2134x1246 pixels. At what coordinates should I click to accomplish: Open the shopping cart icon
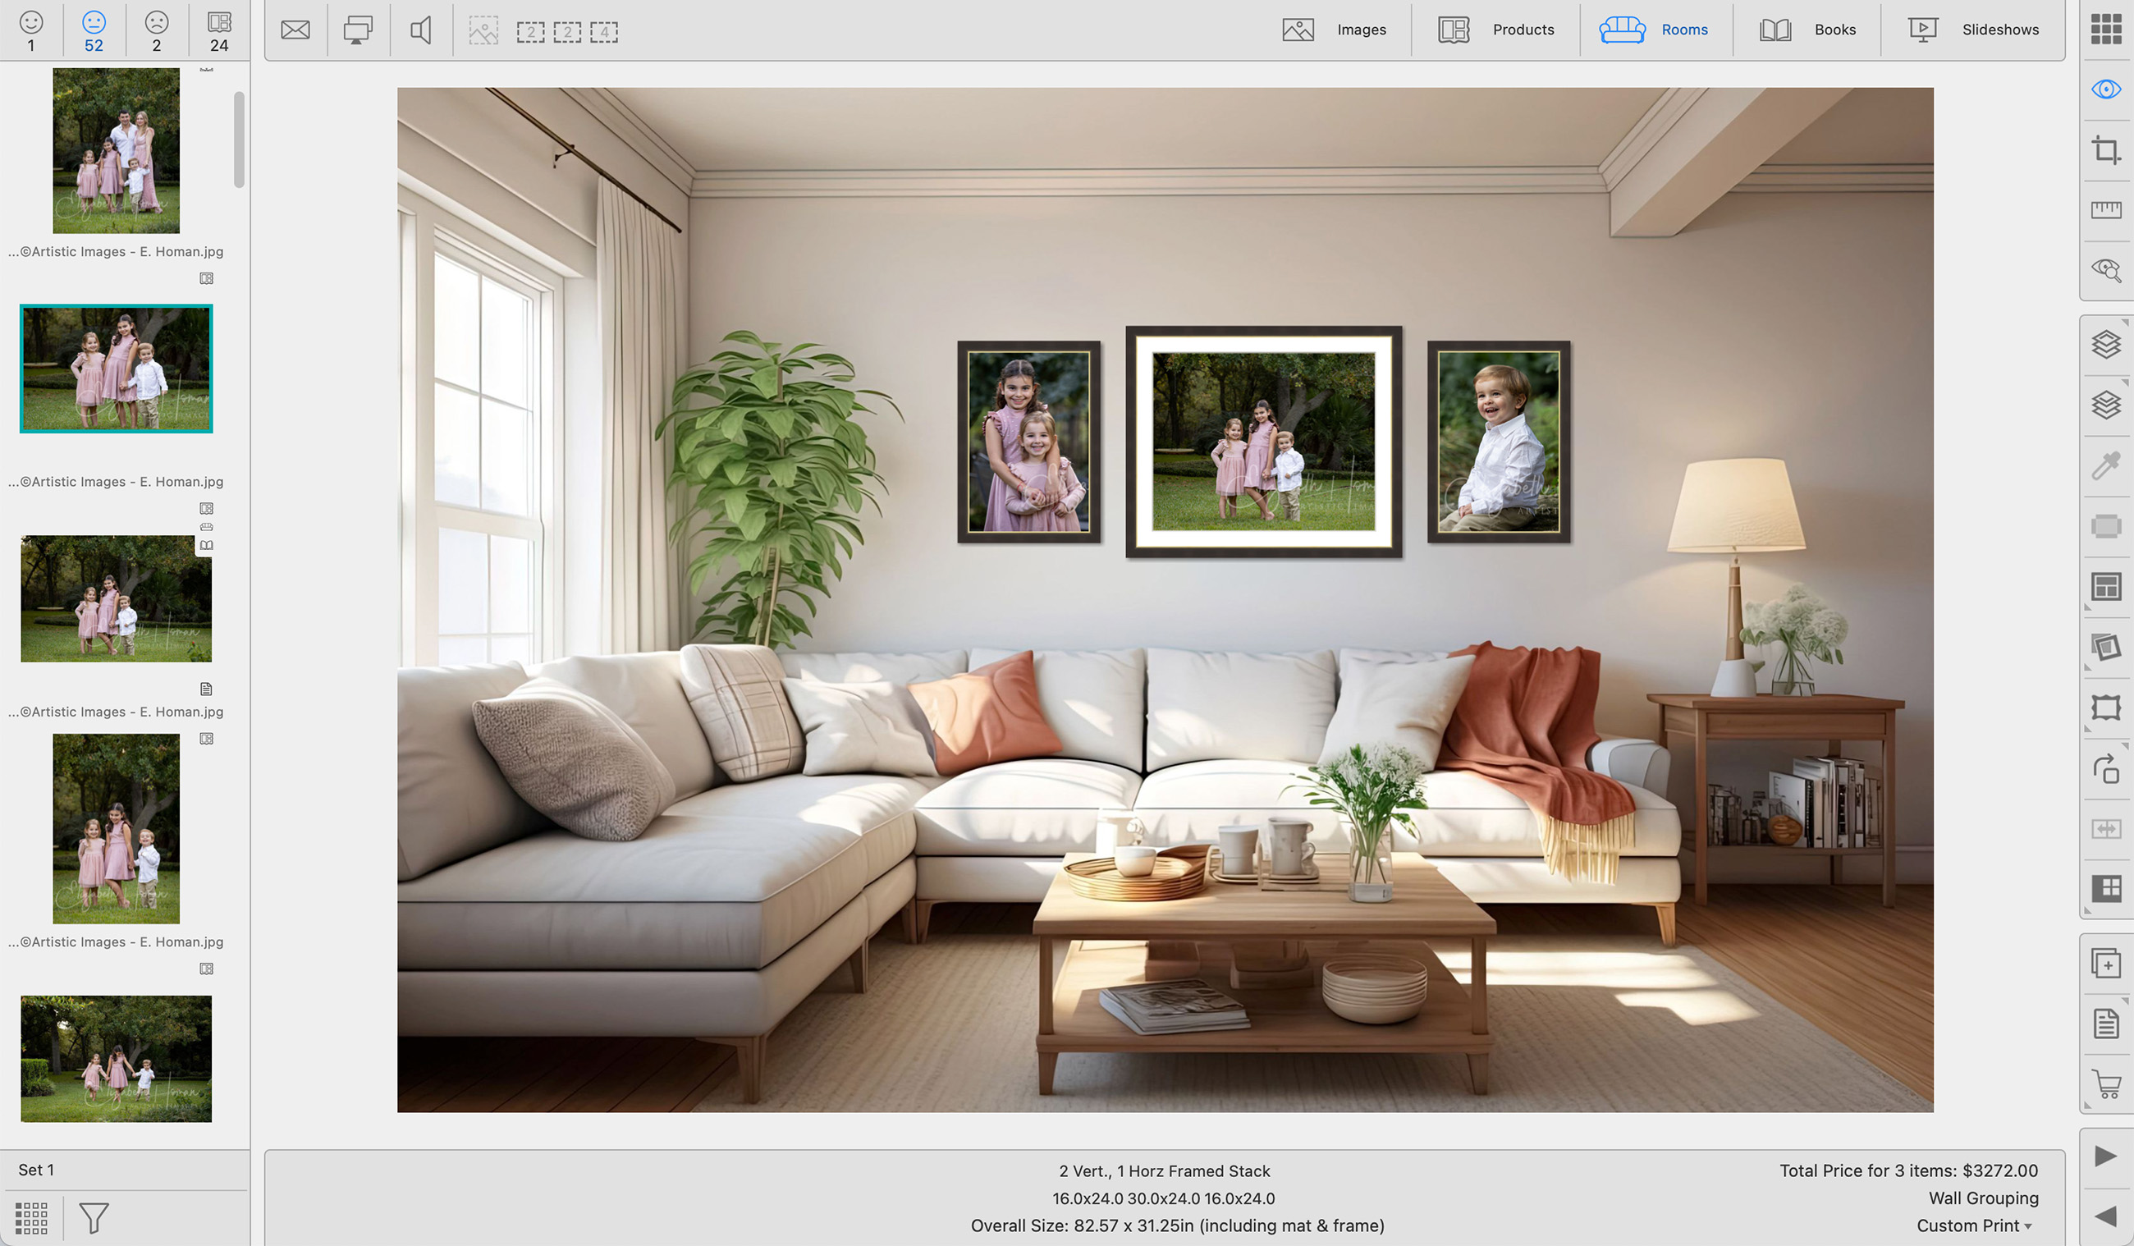click(x=2105, y=1083)
